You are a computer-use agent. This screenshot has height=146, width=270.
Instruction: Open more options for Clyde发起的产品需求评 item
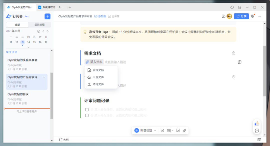coord(44,77)
